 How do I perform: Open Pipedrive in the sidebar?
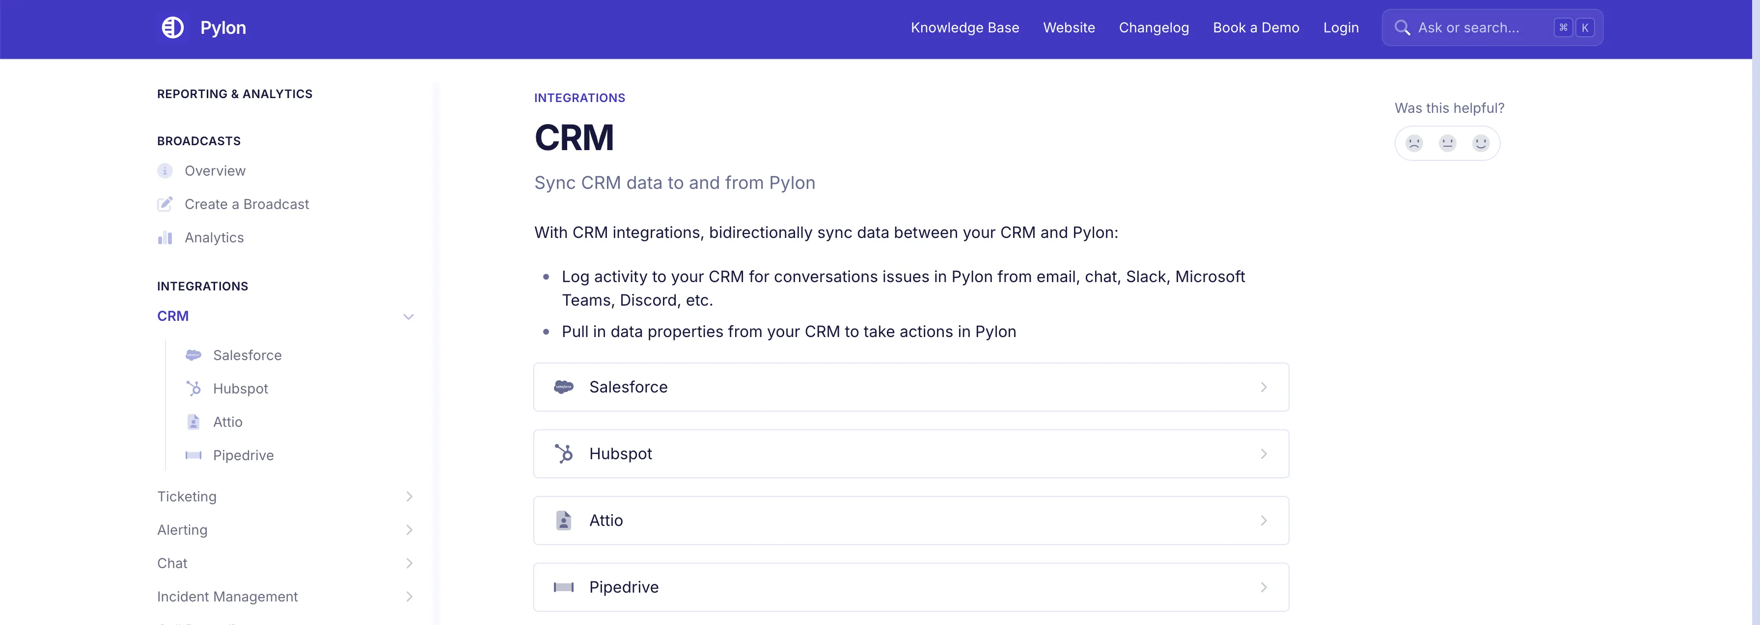(x=243, y=456)
